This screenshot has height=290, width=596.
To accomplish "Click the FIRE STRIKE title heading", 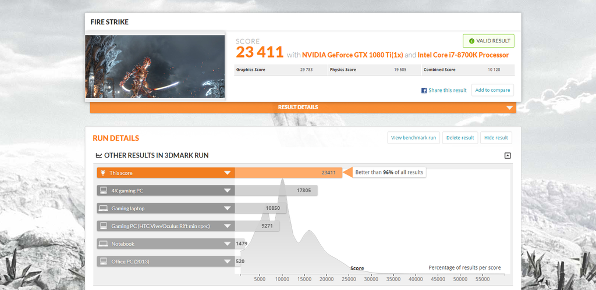I will (x=109, y=22).
